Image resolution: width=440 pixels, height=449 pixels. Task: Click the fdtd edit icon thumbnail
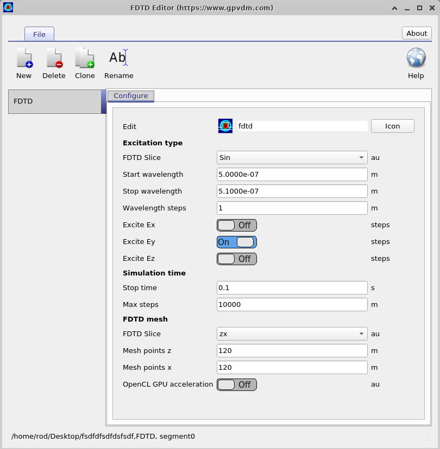[x=225, y=125]
